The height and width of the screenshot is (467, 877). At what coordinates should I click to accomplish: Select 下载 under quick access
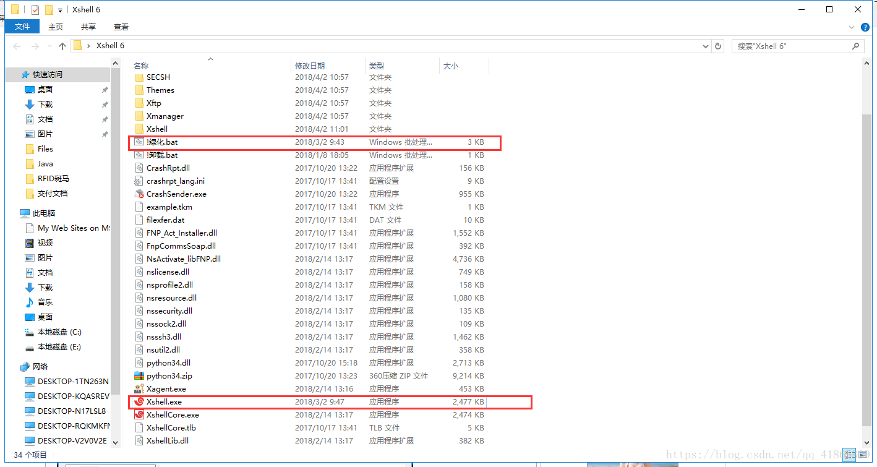click(45, 104)
